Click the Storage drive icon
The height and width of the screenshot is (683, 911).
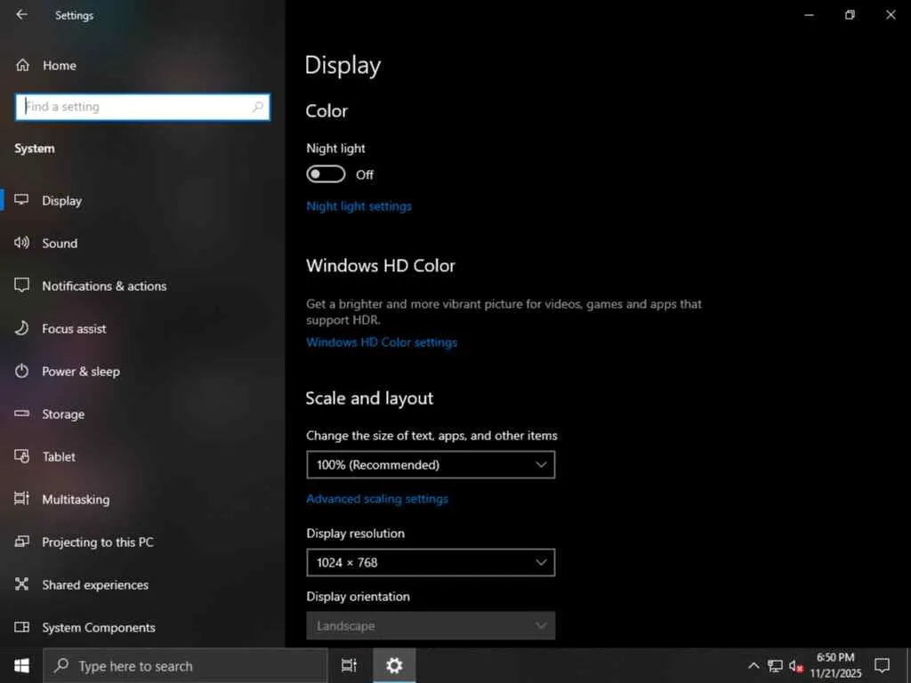click(x=21, y=414)
